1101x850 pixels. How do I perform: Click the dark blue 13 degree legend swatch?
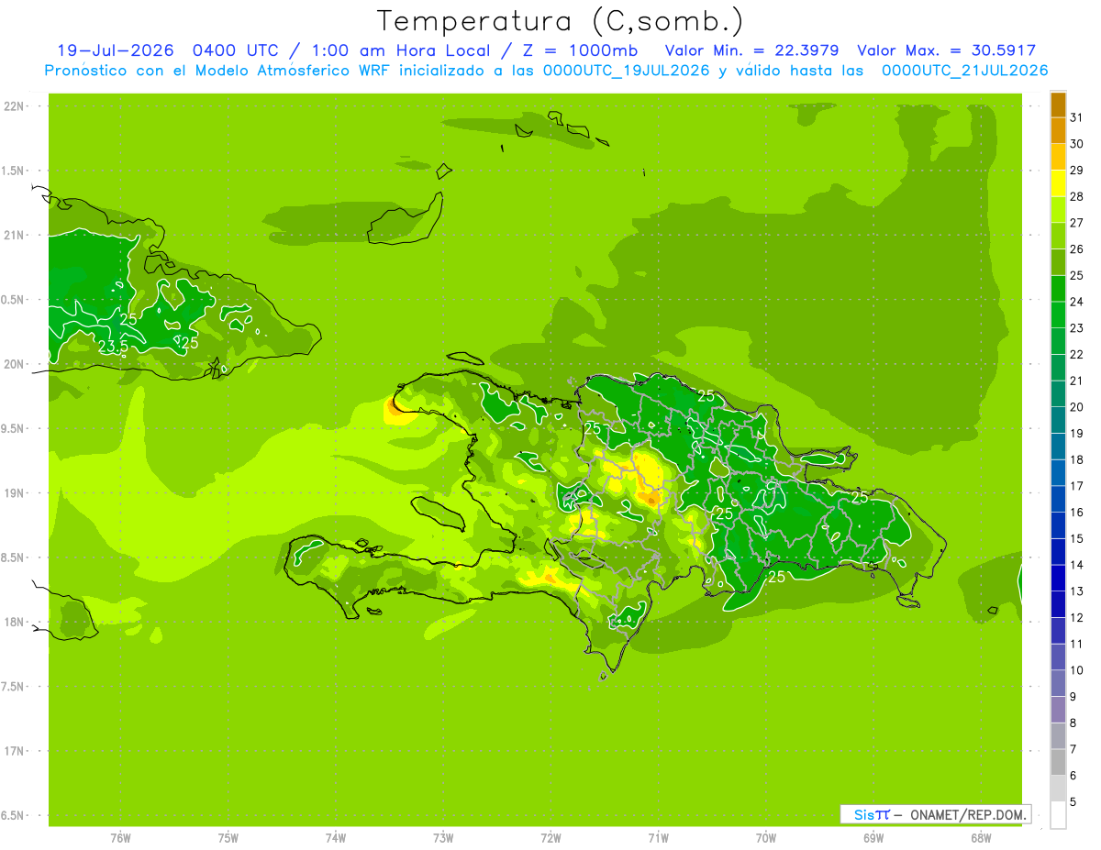point(1058,579)
